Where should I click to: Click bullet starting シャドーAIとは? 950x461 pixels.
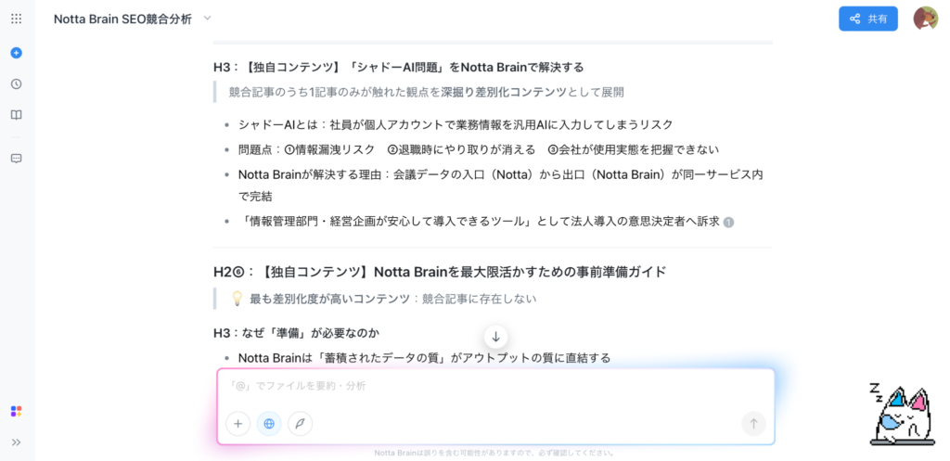click(456, 125)
